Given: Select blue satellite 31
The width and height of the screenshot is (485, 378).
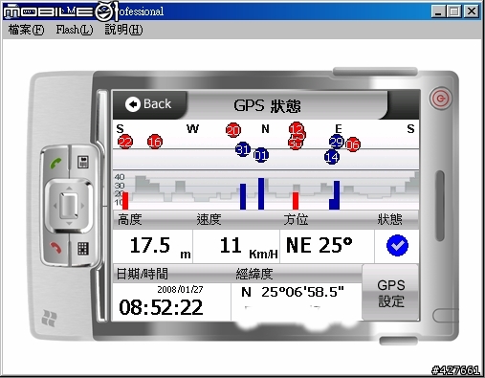Looking at the screenshot, I should [243, 149].
